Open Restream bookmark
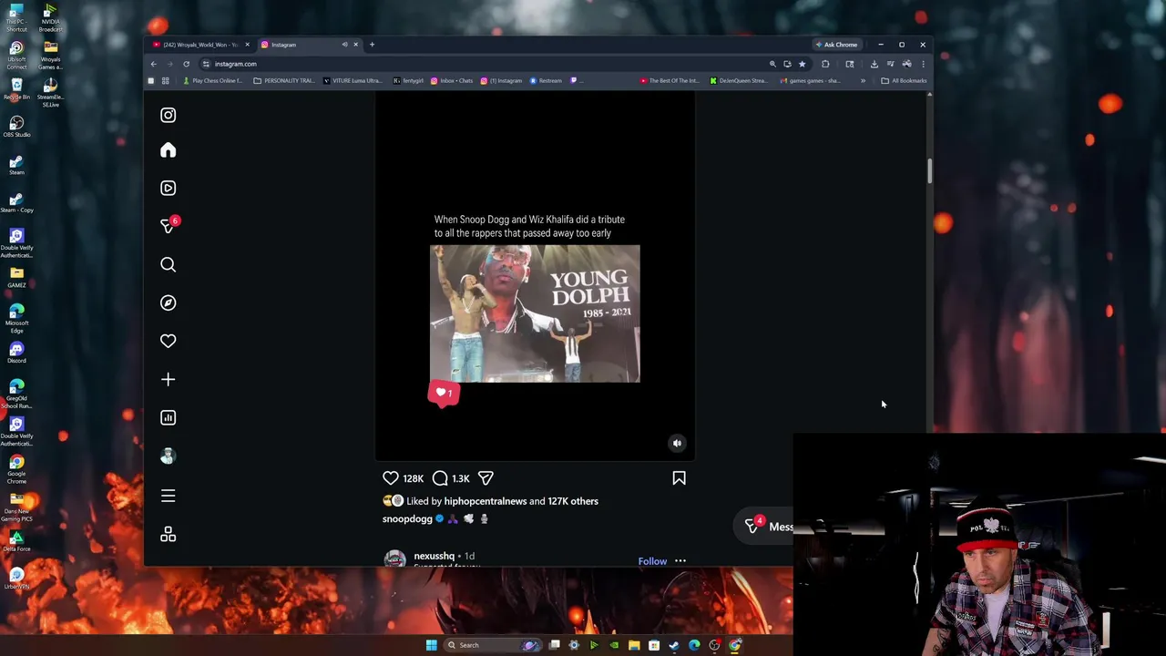 click(x=546, y=80)
